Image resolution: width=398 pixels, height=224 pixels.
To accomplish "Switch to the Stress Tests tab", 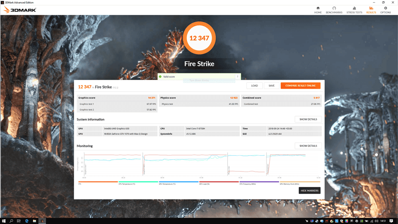I will (x=354, y=10).
